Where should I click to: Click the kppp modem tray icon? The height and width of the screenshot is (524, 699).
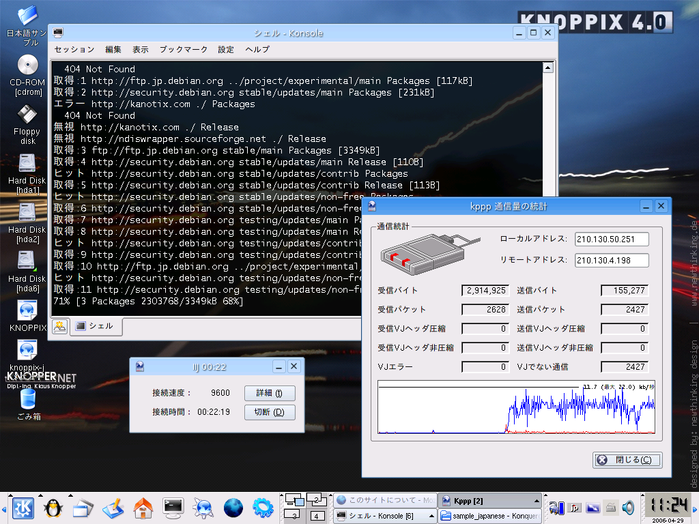556,508
